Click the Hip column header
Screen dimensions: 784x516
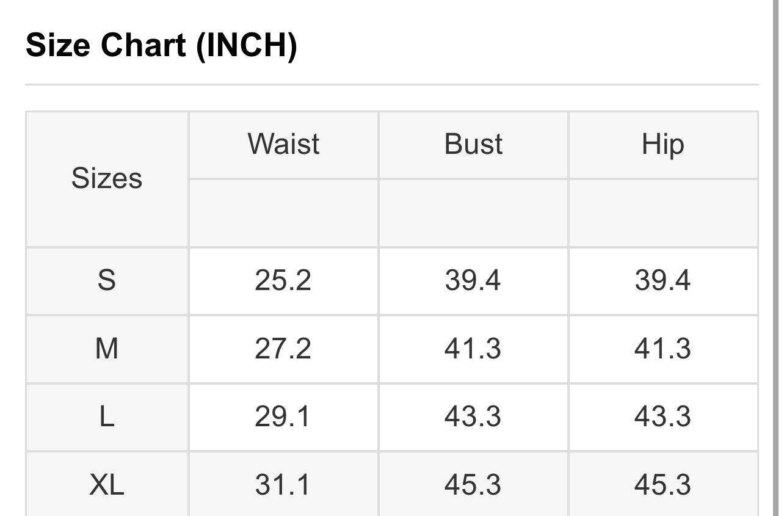coord(662,144)
